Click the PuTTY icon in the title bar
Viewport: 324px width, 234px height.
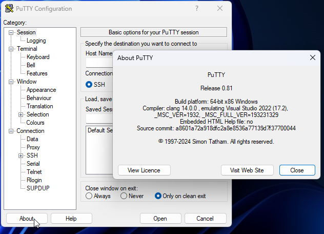point(9,9)
